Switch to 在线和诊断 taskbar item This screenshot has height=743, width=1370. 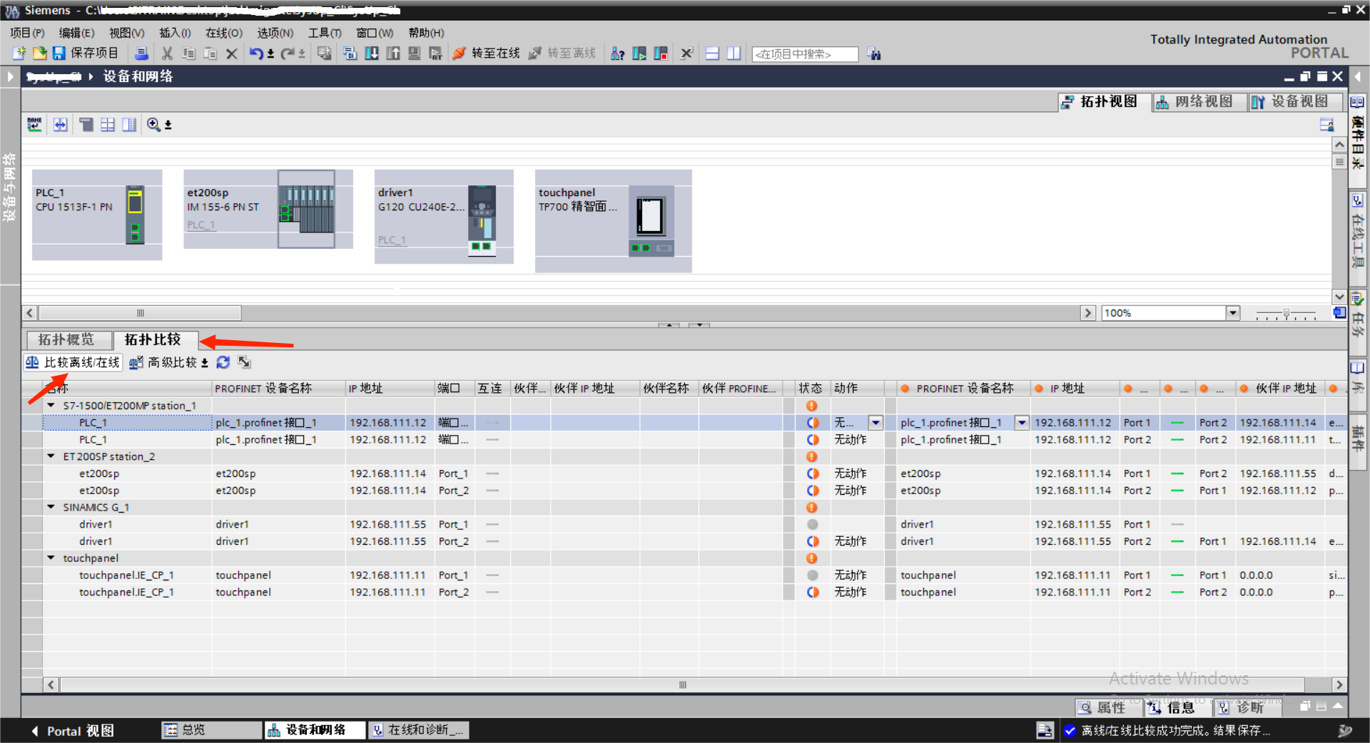tap(419, 730)
